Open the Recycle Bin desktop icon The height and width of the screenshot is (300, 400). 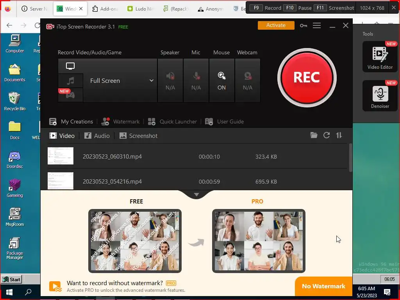(x=15, y=101)
